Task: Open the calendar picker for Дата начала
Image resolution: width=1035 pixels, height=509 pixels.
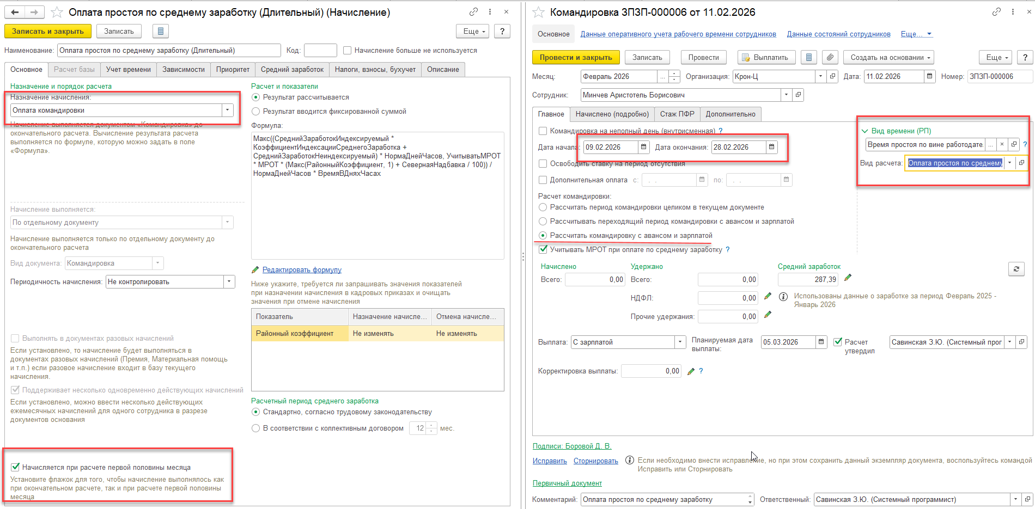Action: click(644, 147)
